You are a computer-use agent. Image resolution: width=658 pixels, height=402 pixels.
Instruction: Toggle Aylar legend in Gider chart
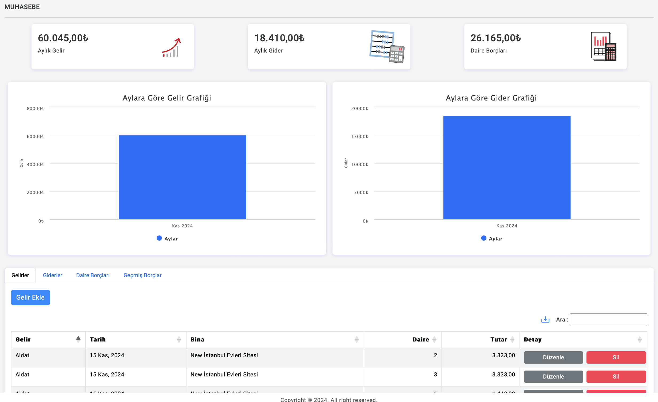tap(491, 239)
